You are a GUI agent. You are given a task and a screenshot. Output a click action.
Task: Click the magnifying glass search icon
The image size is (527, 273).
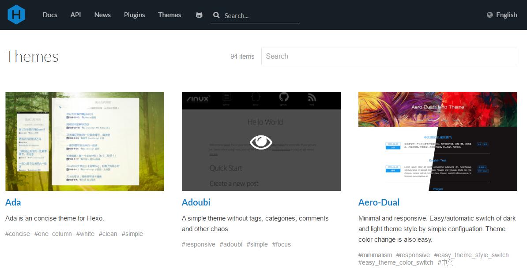point(216,15)
